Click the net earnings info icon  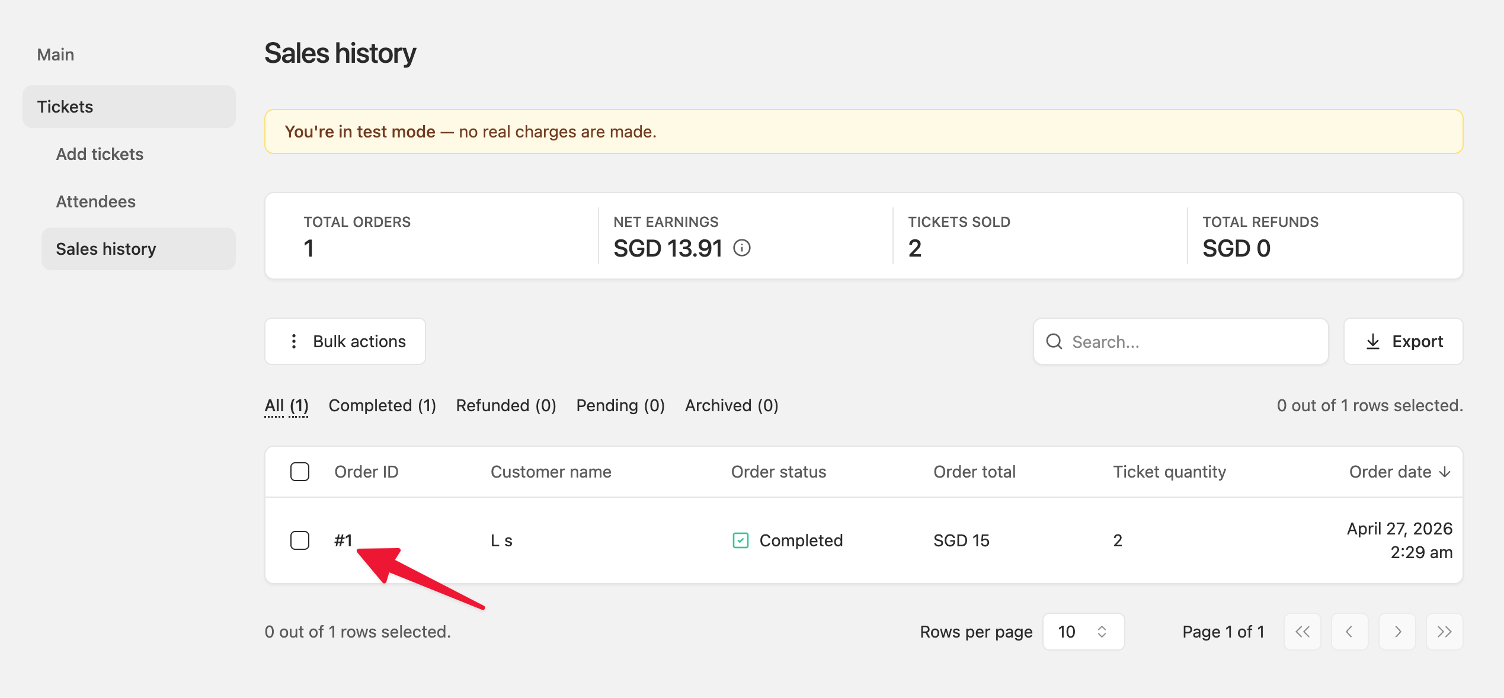point(742,248)
